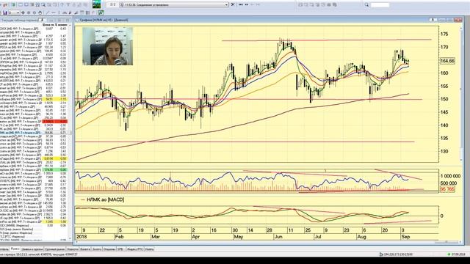Select the vertical line drawing tool
470x264 pixels.
click(59, 13)
